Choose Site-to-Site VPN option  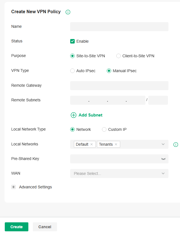coord(72,56)
